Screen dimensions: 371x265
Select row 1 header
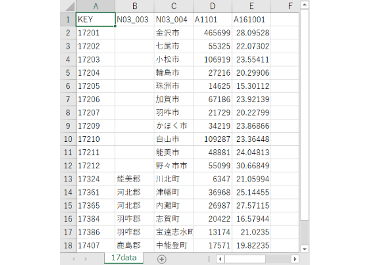(x=68, y=19)
